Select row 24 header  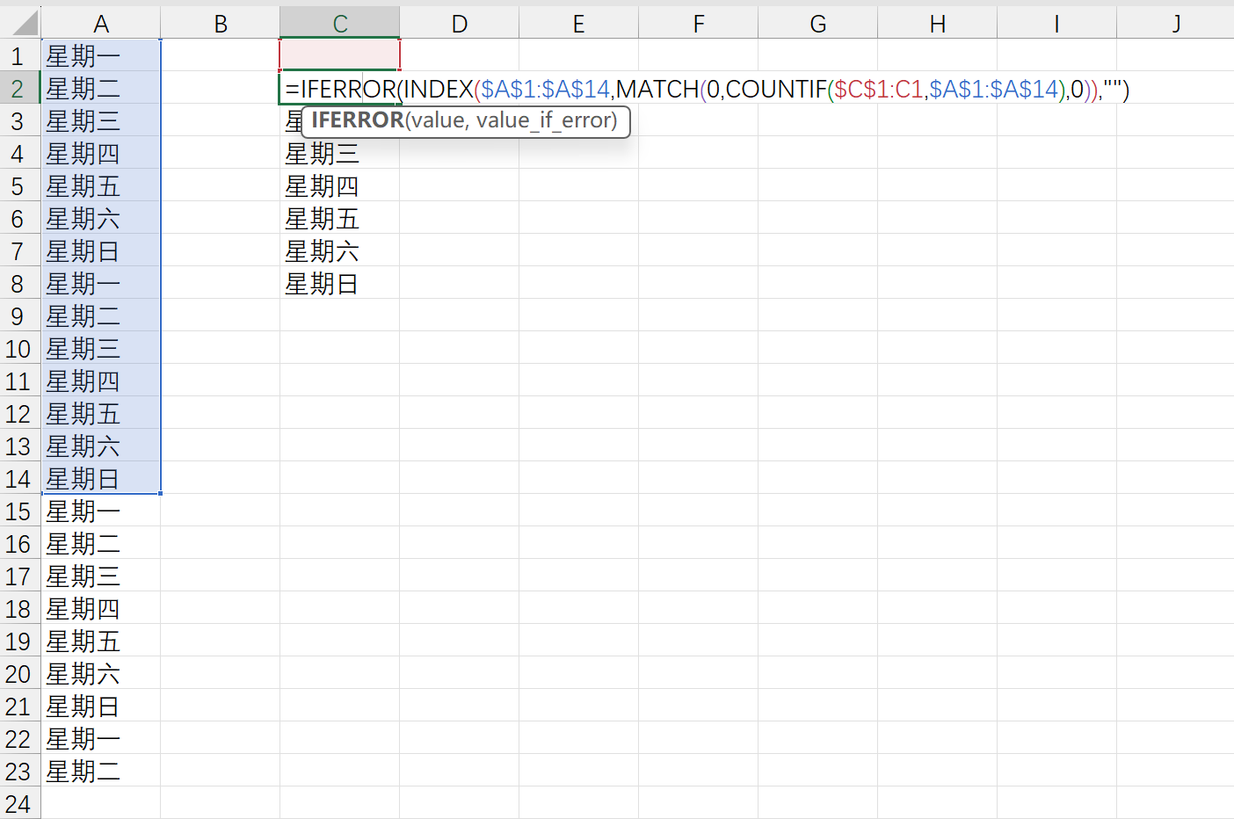(20, 803)
